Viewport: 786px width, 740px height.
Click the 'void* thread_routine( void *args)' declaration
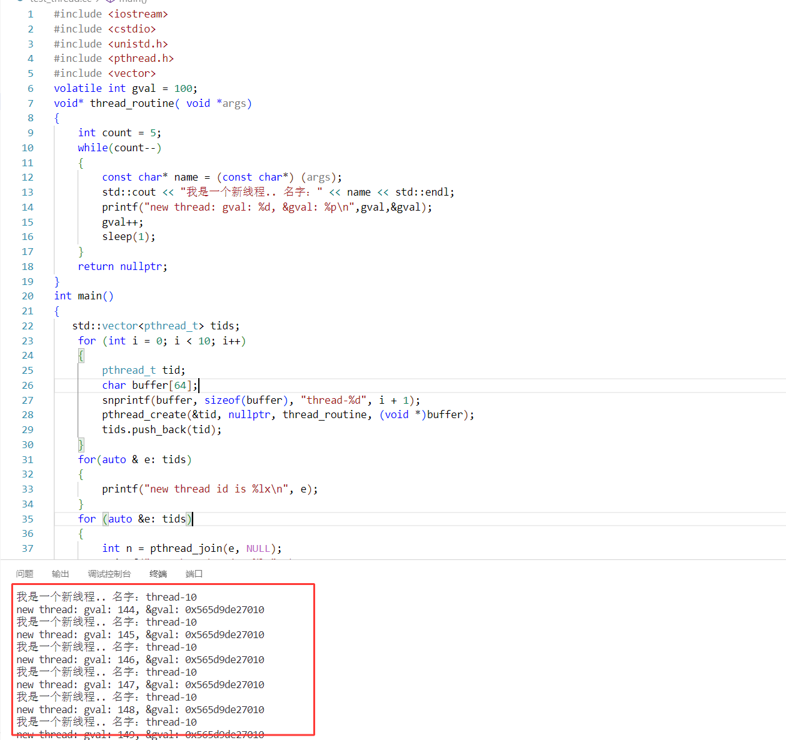pyautogui.click(x=153, y=103)
